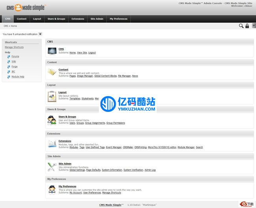Screen dimensions: 256x208
Task: Click the Home subitem link
Action: (72, 53)
